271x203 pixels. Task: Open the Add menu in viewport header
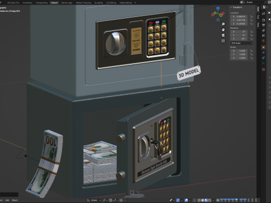coord(7,200)
